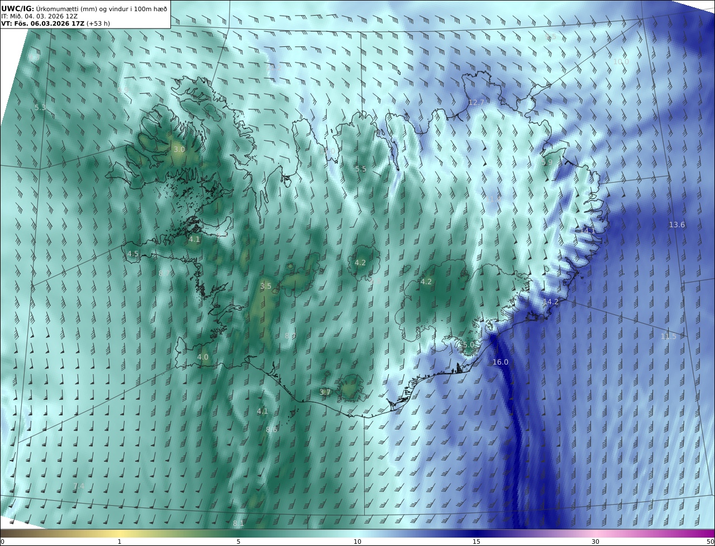Viewport: 715px width, 546px height.
Task: Click the 'IT: Mið. 04. 03. 2026 12Z' line
Action: pos(39,16)
